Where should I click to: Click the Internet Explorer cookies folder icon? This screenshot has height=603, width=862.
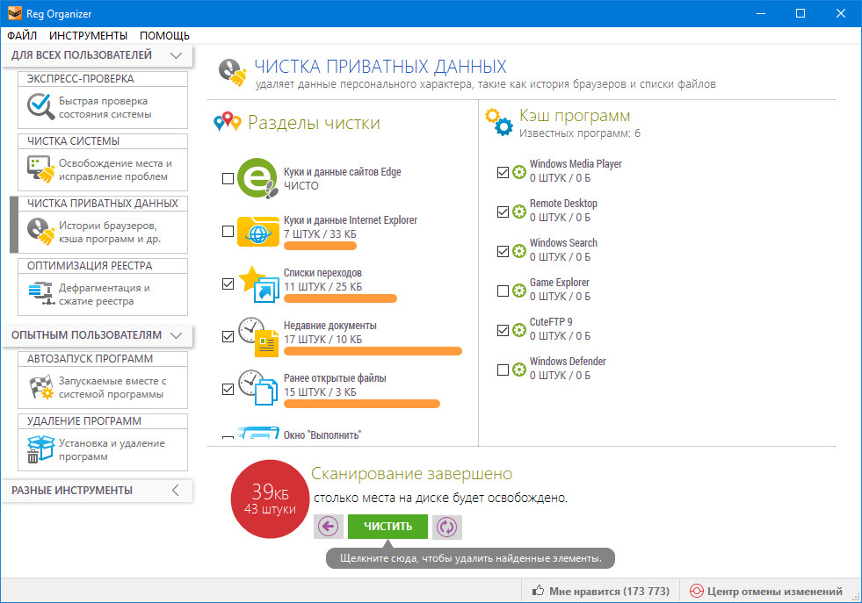(257, 231)
